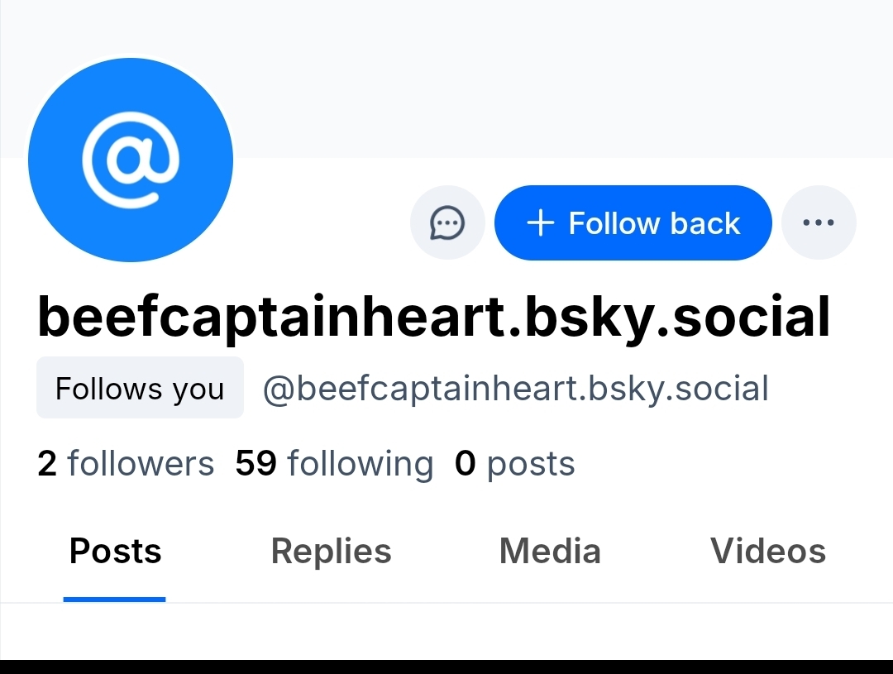893x674 pixels.
Task: View the 59 following list
Action: click(334, 464)
